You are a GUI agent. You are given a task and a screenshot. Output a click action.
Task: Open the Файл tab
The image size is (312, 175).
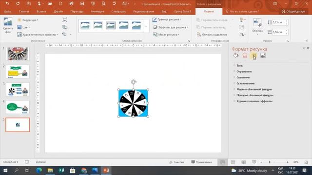point(7,12)
